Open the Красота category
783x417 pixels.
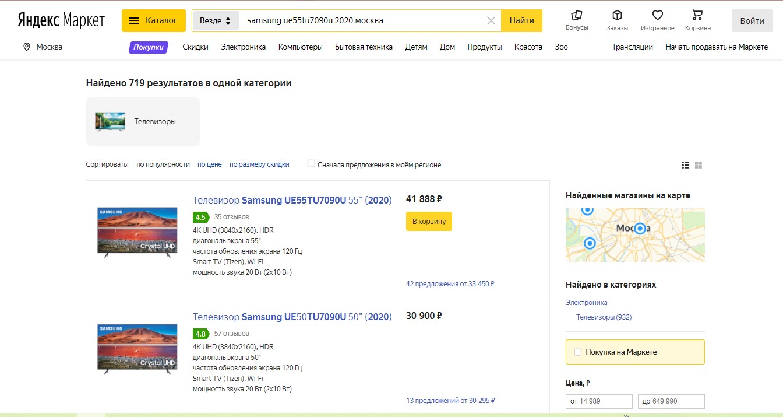pos(528,47)
